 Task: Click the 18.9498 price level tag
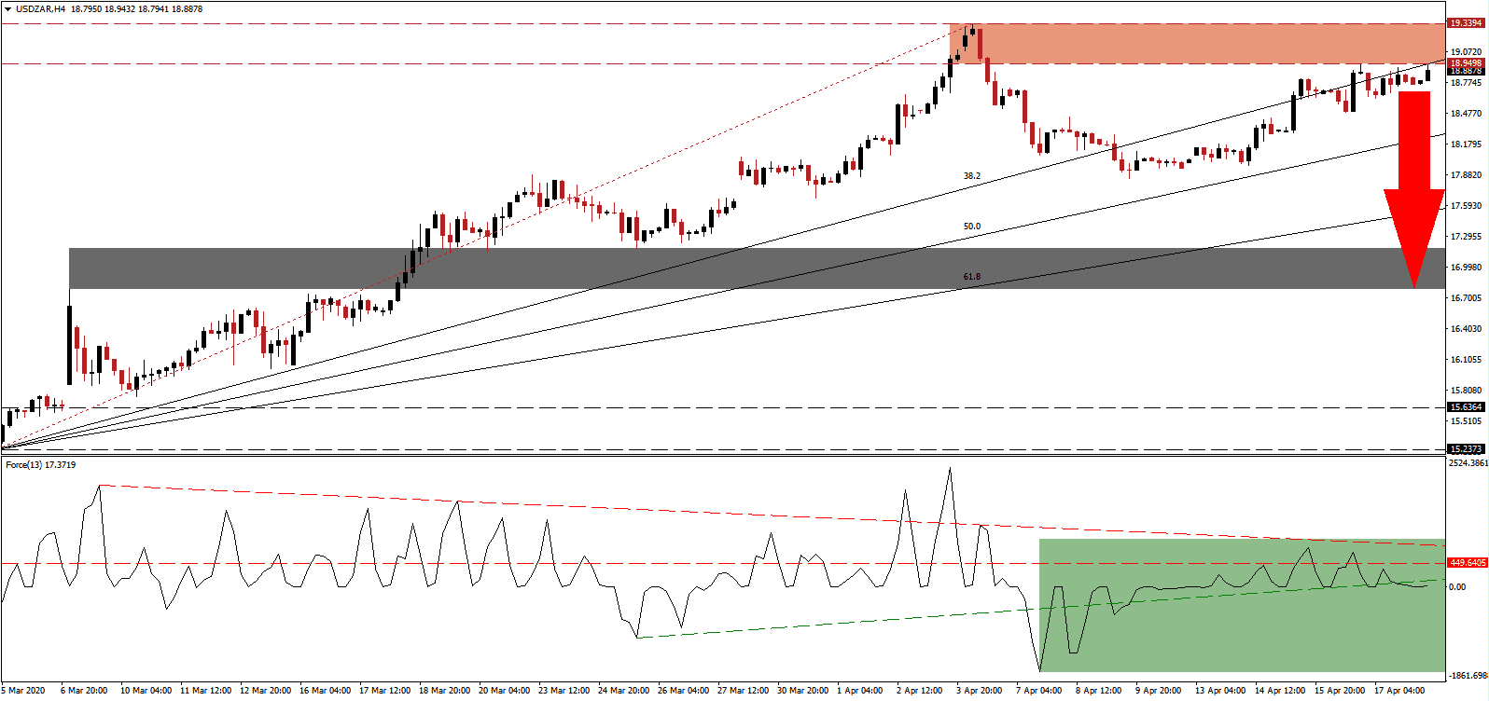point(1466,63)
